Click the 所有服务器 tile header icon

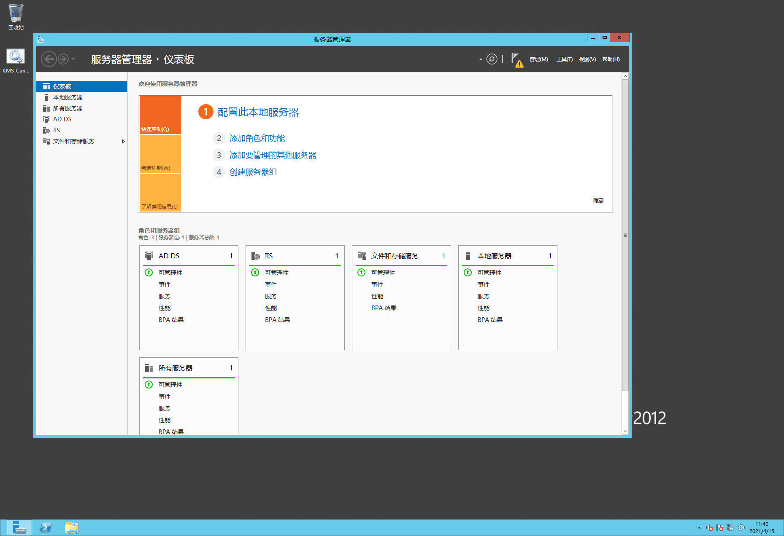149,368
